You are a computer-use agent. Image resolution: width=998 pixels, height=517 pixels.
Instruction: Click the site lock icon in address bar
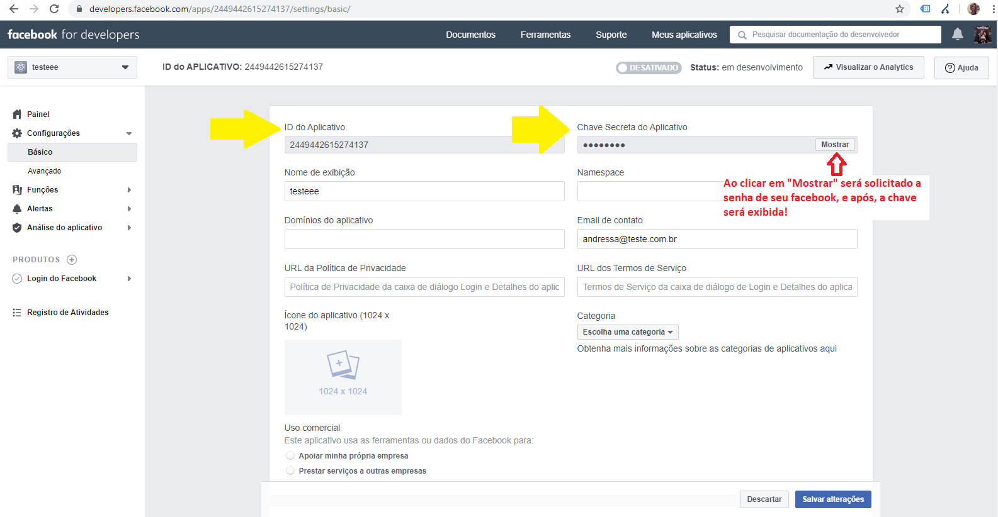point(79,9)
